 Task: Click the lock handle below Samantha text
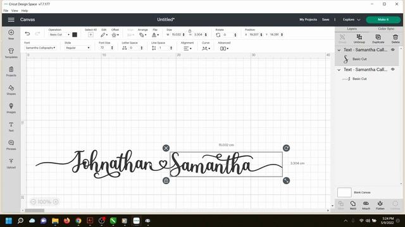point(166,181)
